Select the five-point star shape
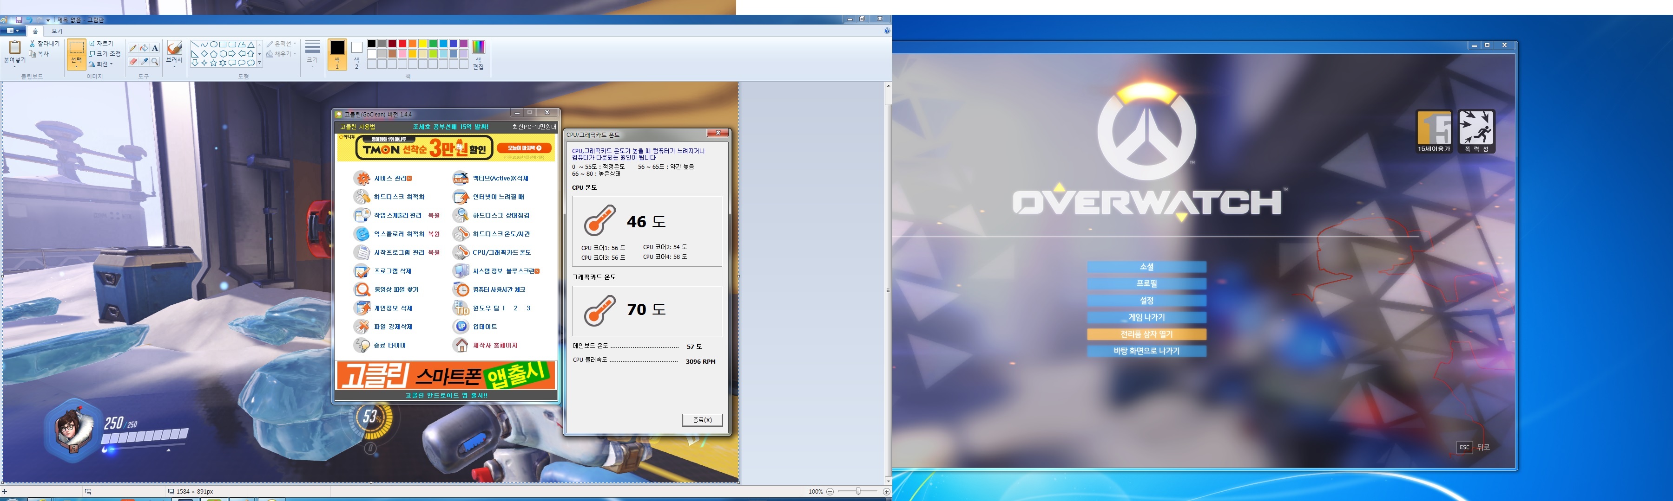 pyautogui.click(x=213, y=63)
